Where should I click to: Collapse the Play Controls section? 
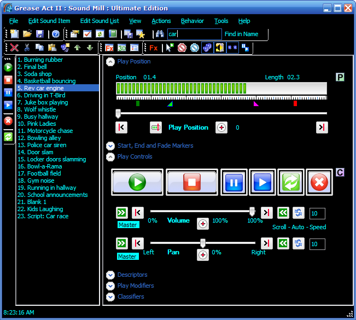tap(110, 156)
